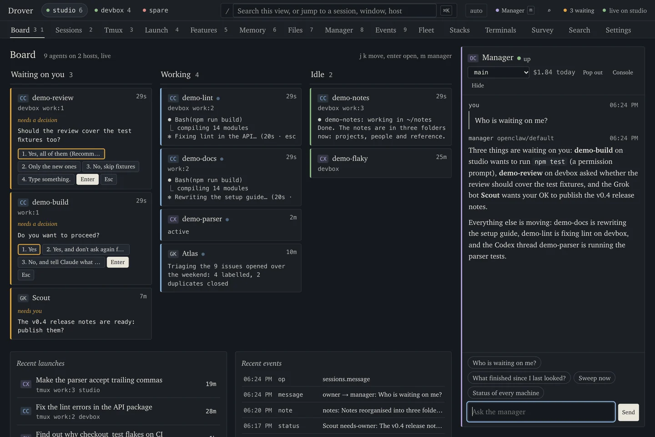Screen dimensions: 655x437
Task: Open the main dropdown in Manager panel
Action: click(499, 72)
